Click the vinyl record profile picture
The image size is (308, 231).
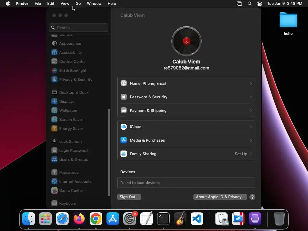[x=186, y=41]
